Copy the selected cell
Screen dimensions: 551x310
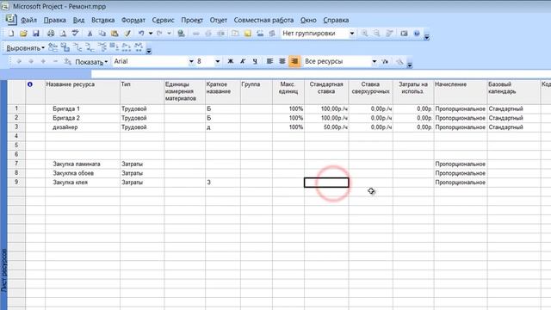pyautogui.click(x=102, y=34)
